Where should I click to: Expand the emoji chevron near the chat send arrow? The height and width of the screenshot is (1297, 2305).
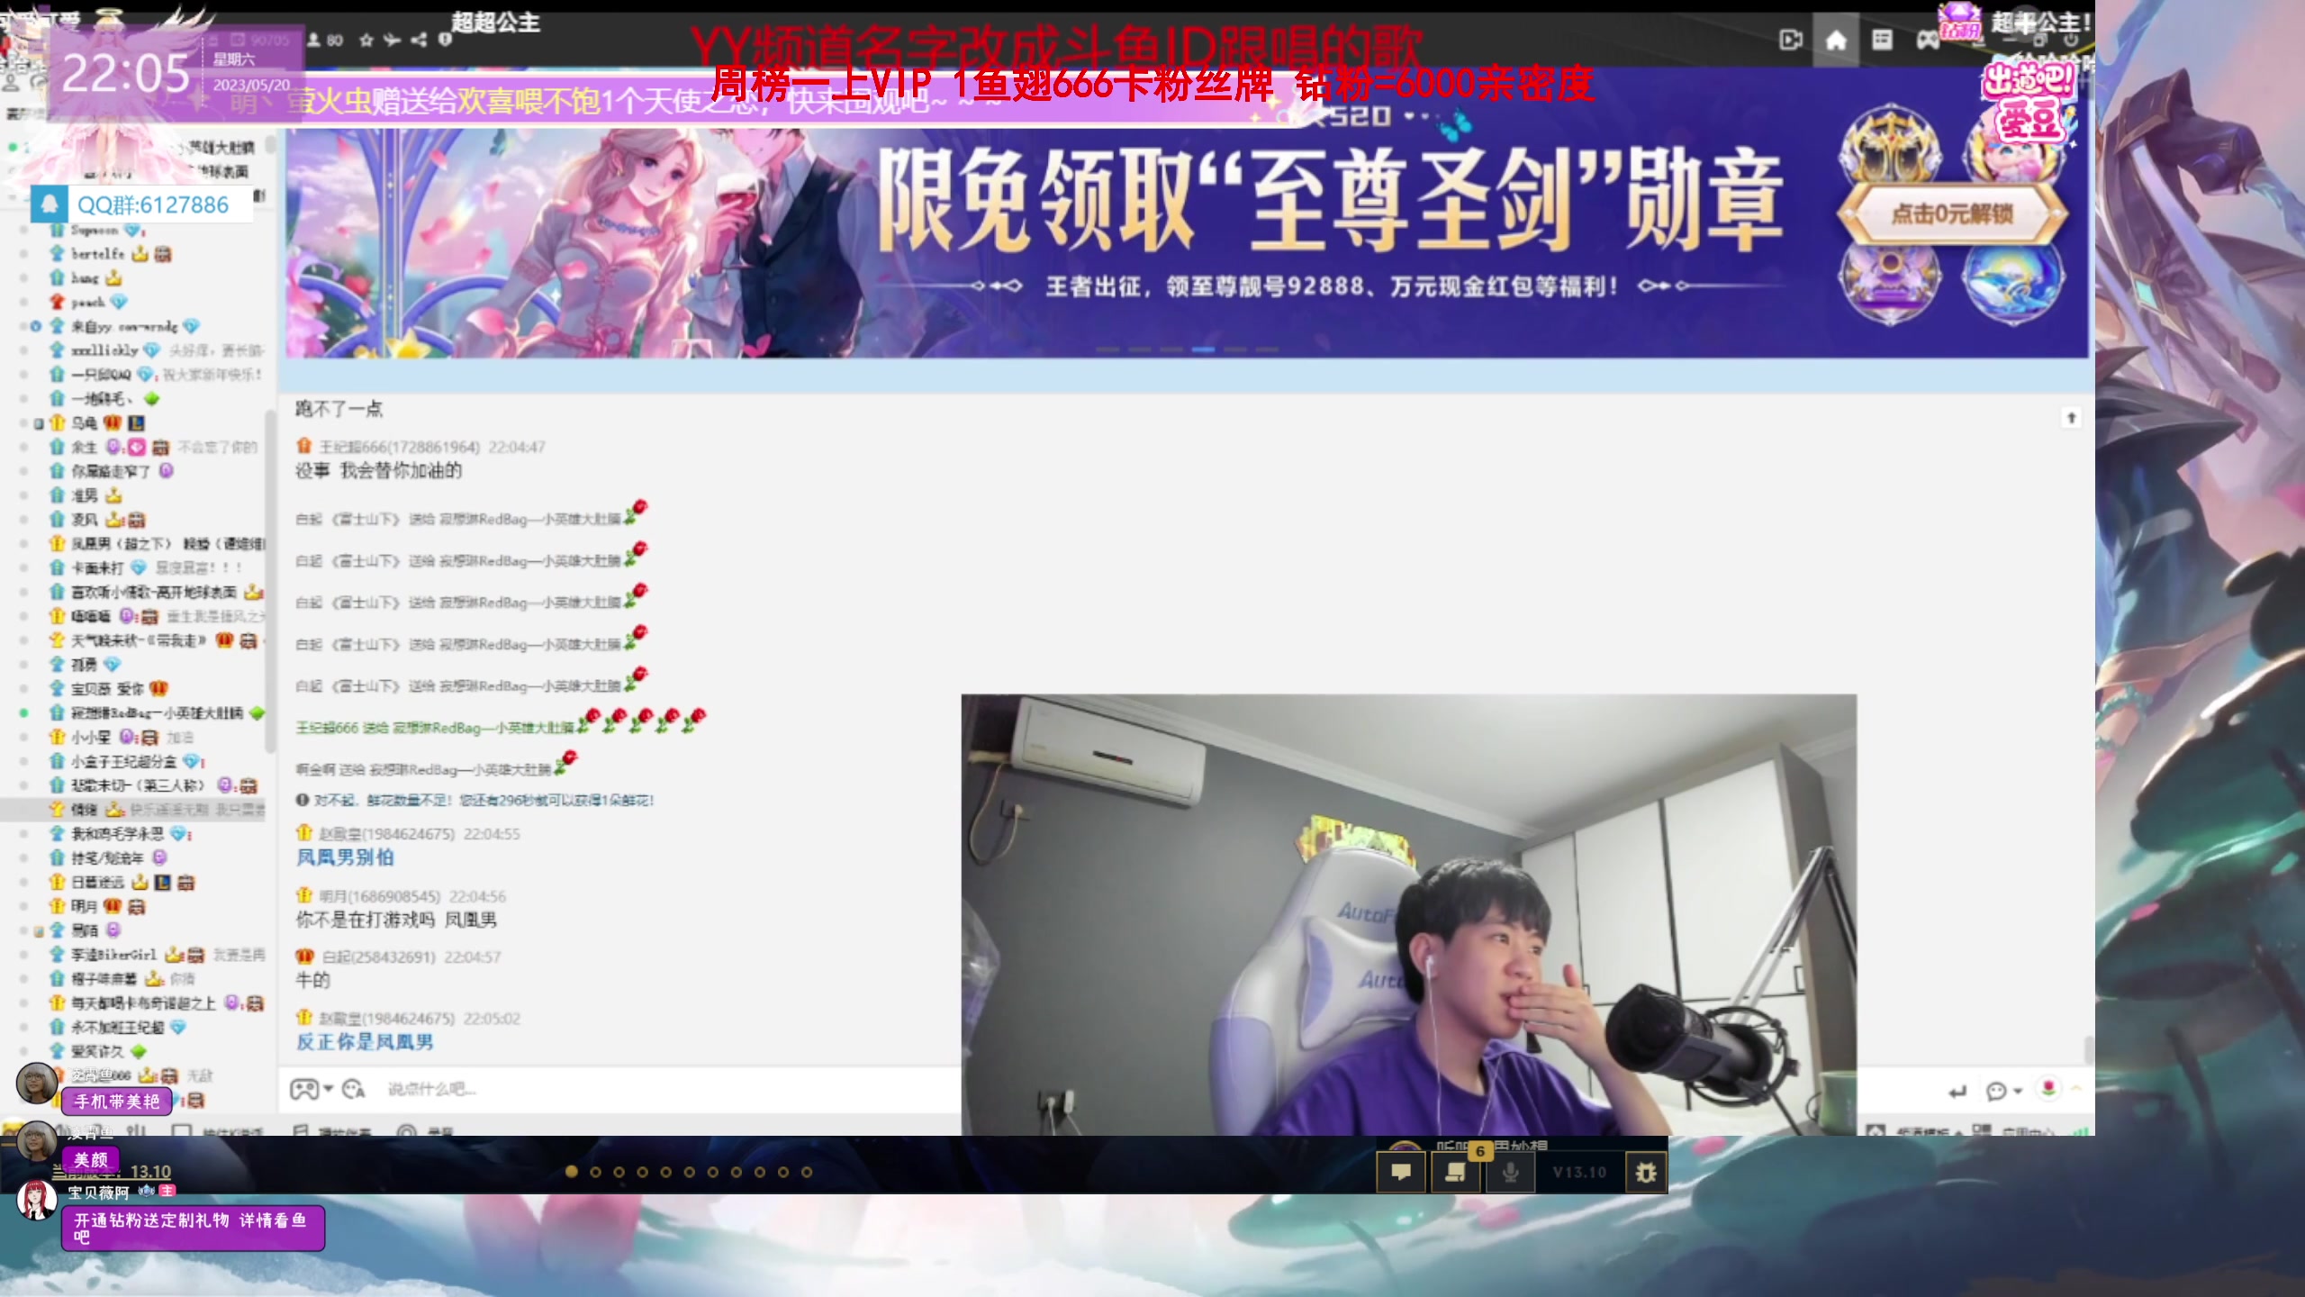coord(2017,1090)
